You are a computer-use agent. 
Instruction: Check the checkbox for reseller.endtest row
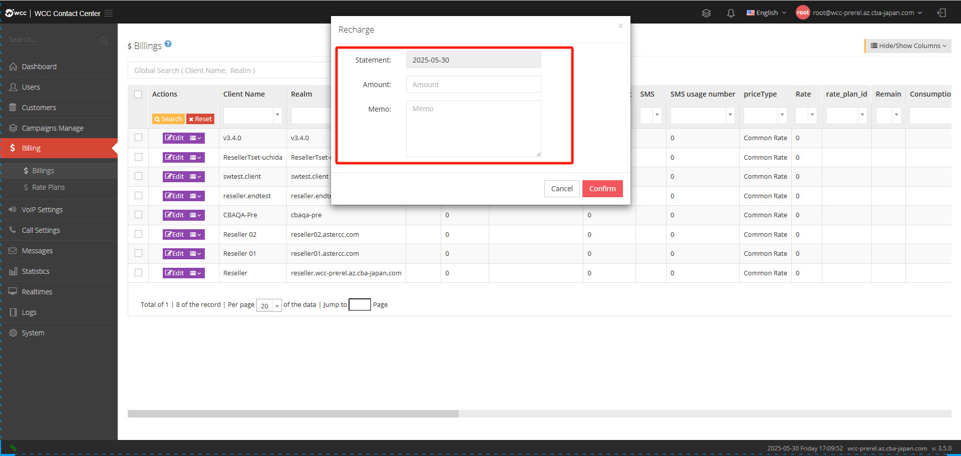[x=139, y=196]
